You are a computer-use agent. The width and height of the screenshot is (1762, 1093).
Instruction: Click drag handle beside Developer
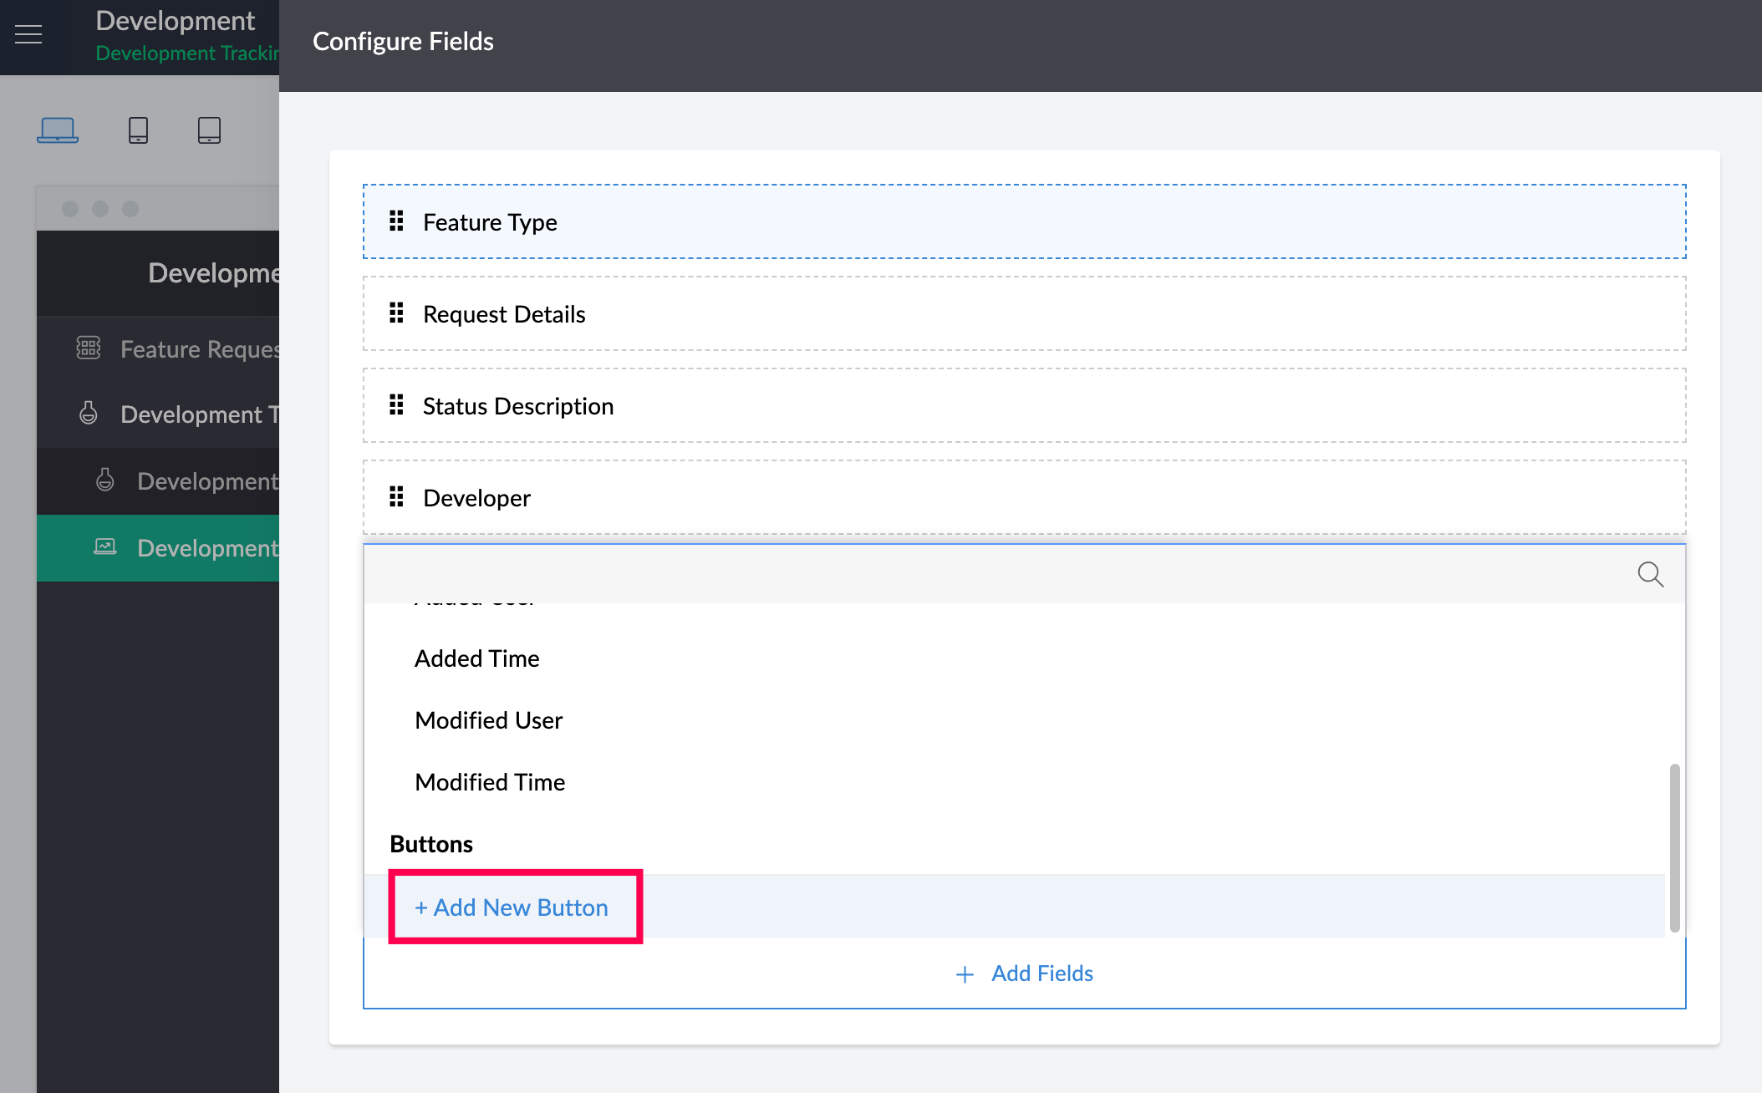coord(396,497)
